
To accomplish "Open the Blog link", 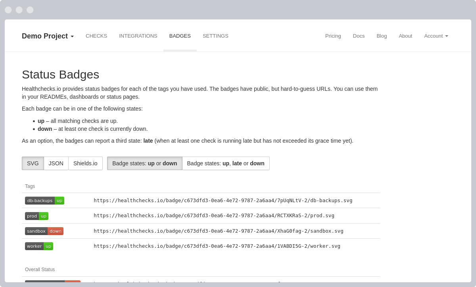I will [382, 36].
